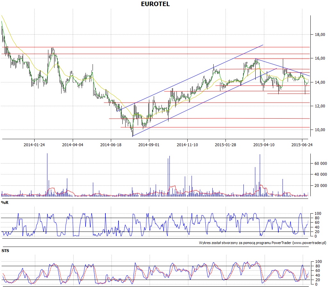Click the 10,00 price axis label
The image size is (328, 287).
pyautogui.click(x=320, y=130)
